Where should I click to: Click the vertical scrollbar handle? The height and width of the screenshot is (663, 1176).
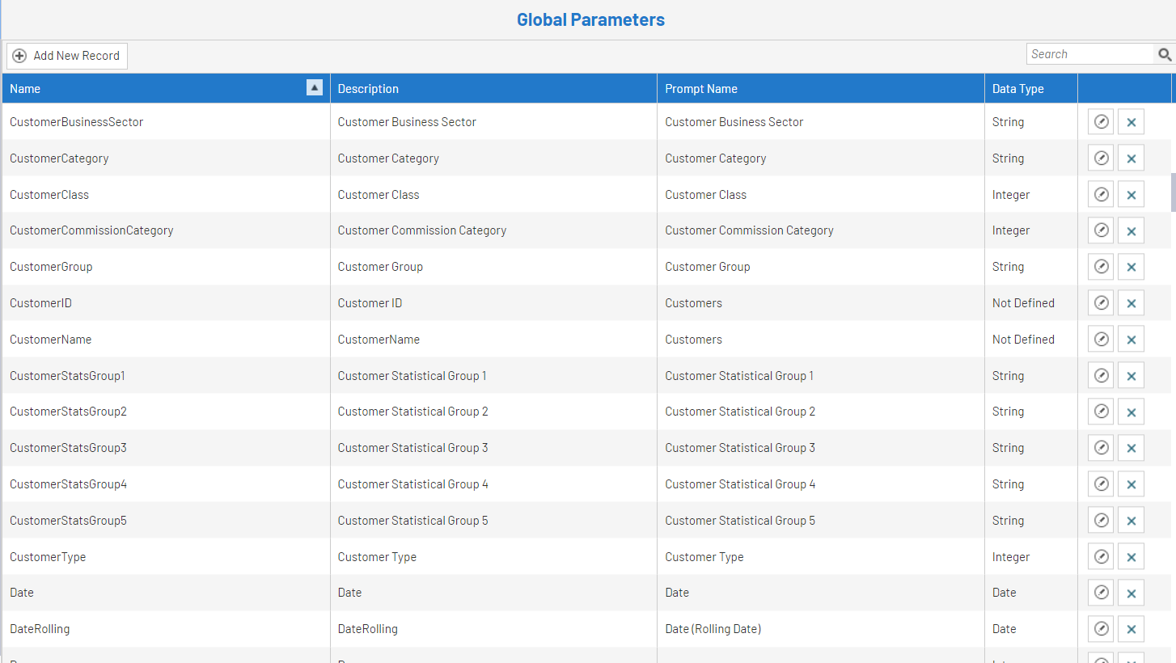(x=1173, y=192)
